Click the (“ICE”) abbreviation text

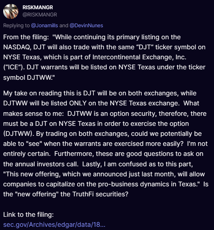click(14, 67)
